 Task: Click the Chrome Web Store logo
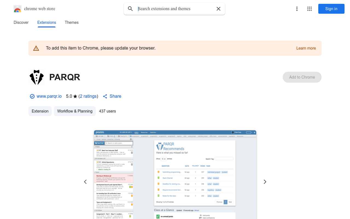(17, 9)
